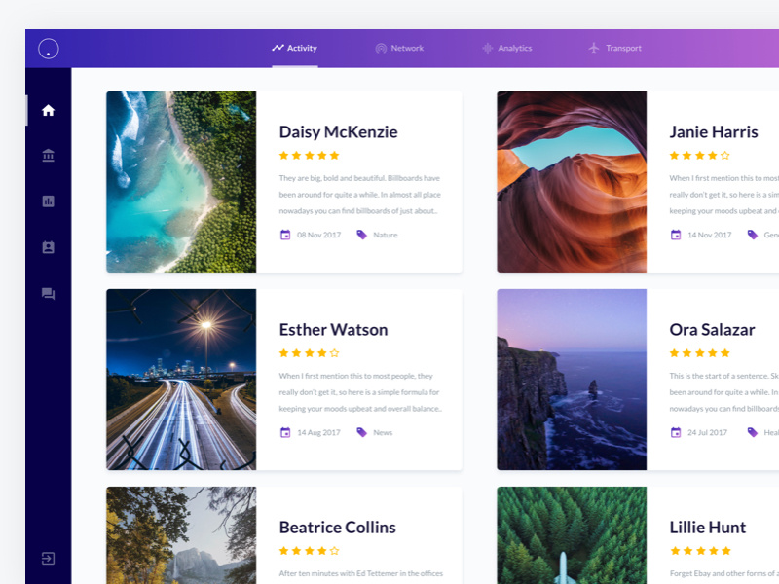
Task: Open Lillie Hunt's name heading
Action: [708, 528]
